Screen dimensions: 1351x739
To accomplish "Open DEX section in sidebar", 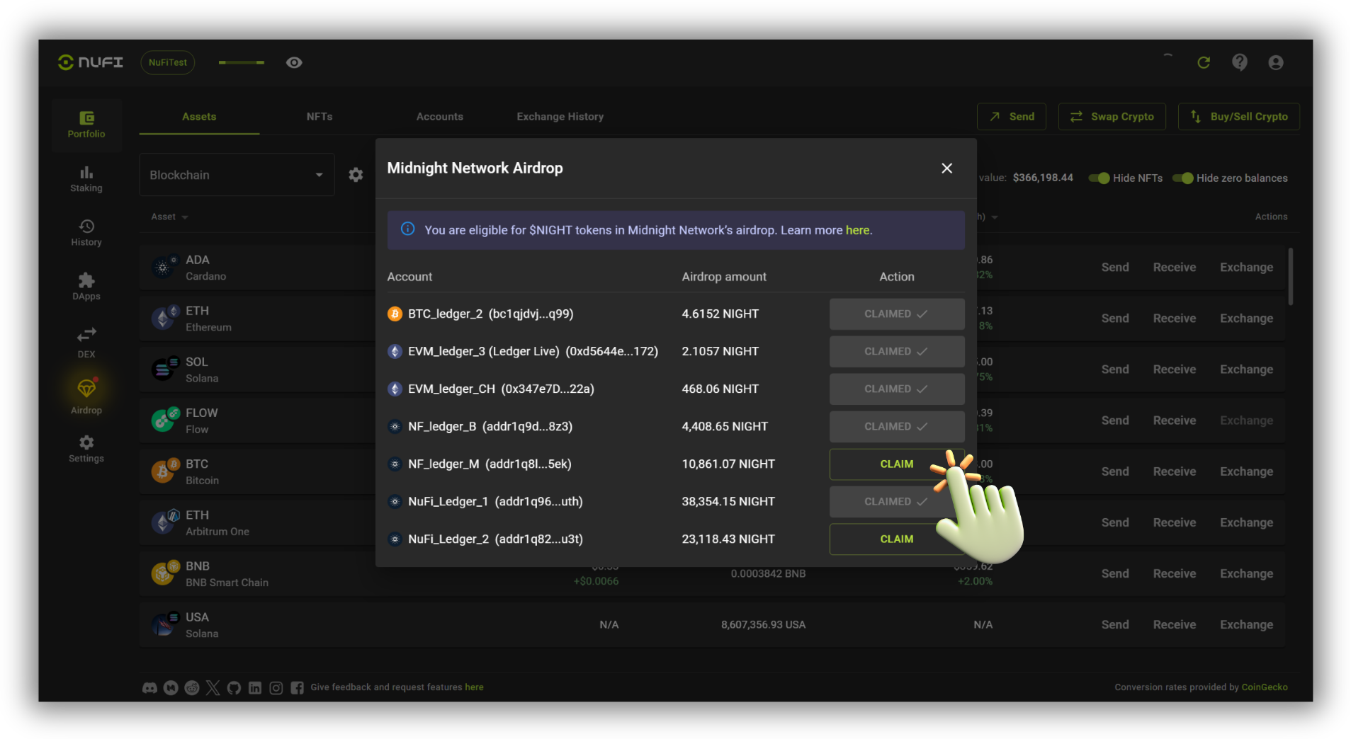I will click(86, 343).
